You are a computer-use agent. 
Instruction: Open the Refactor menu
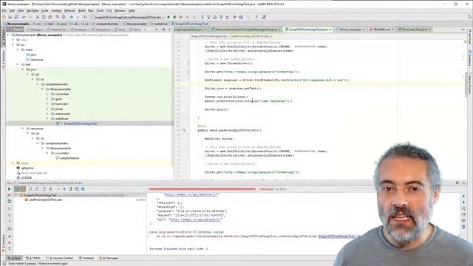pyautogui.click(x=69, y=10)
